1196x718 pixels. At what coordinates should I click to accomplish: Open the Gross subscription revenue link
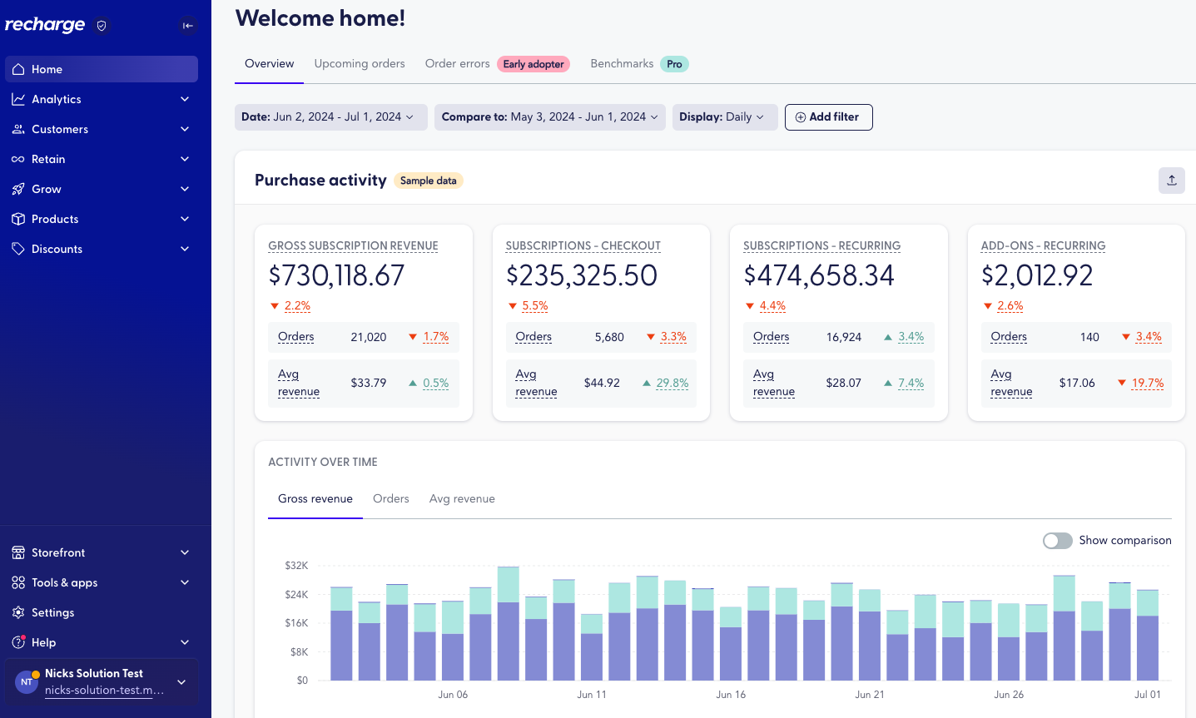(x=353, y=245)
